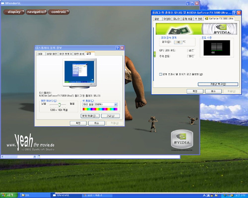Open the Windows Start button

click(x=9, y=195)
